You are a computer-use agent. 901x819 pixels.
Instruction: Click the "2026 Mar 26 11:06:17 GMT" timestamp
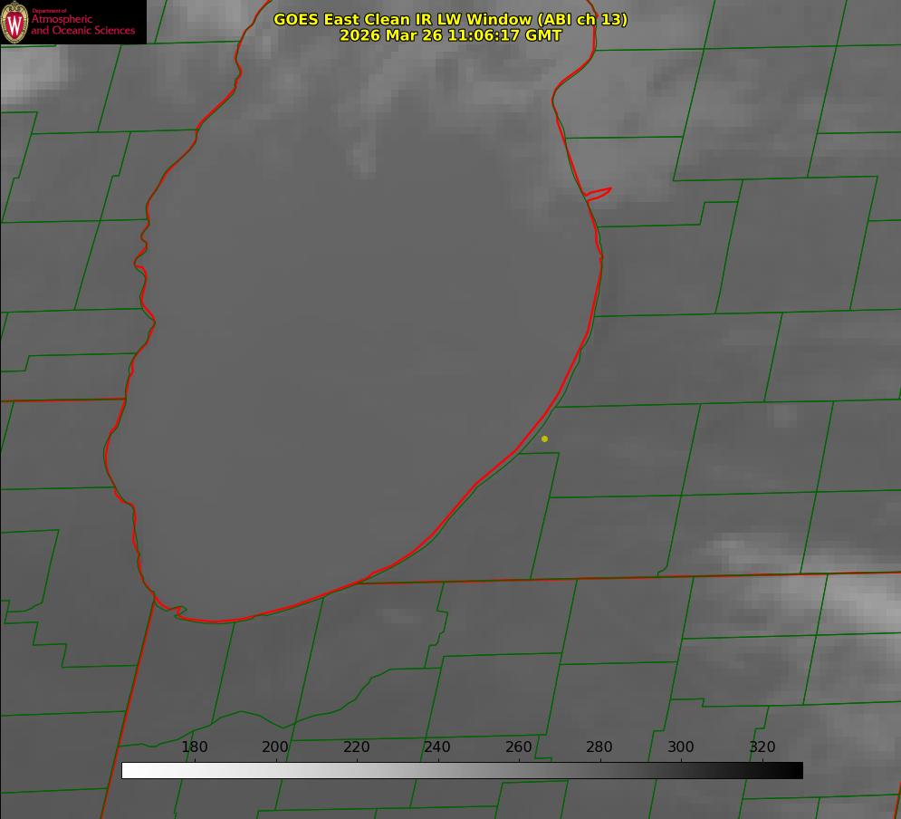[x=450, y=36]
